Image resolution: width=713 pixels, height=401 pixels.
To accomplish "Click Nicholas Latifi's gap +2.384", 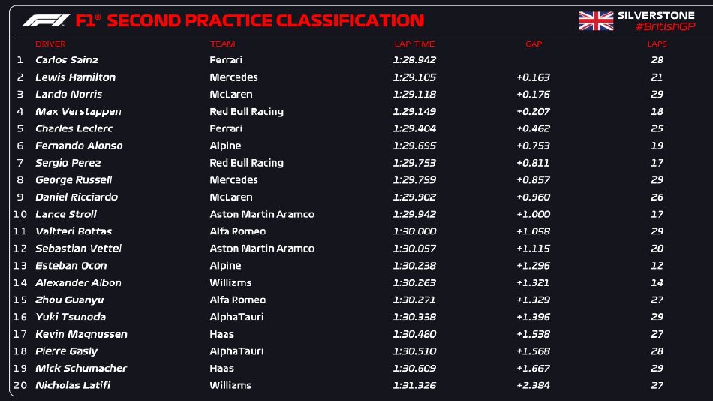I will (533, 385).
